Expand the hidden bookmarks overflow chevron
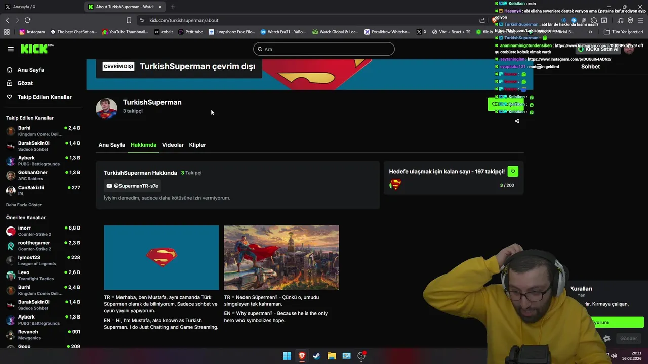 tap(590, 32)
